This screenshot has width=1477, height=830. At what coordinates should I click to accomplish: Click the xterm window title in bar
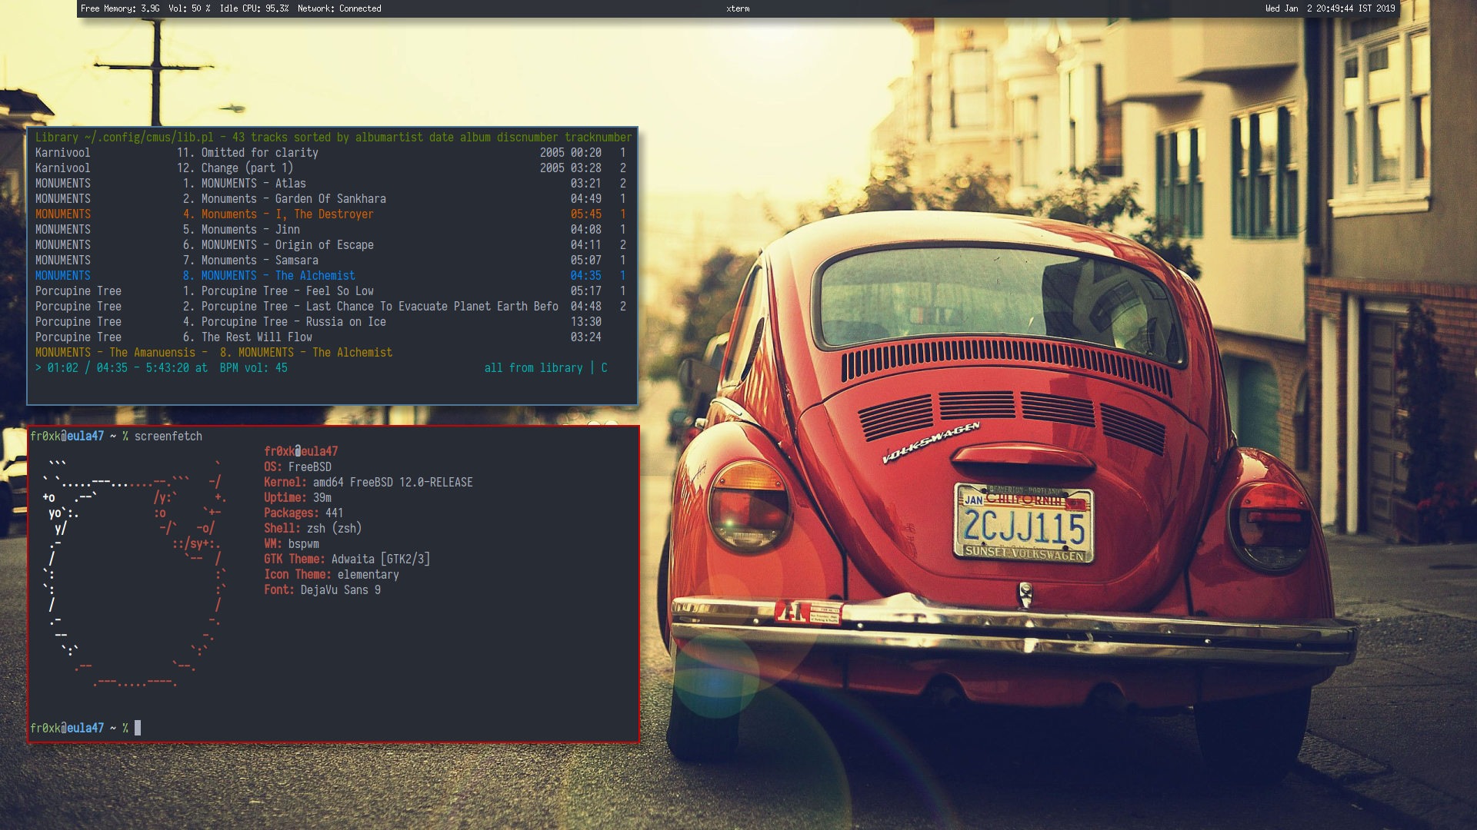[x=738, y=8]
